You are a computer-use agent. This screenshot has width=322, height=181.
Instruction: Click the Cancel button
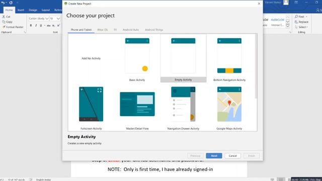(232, 156)
